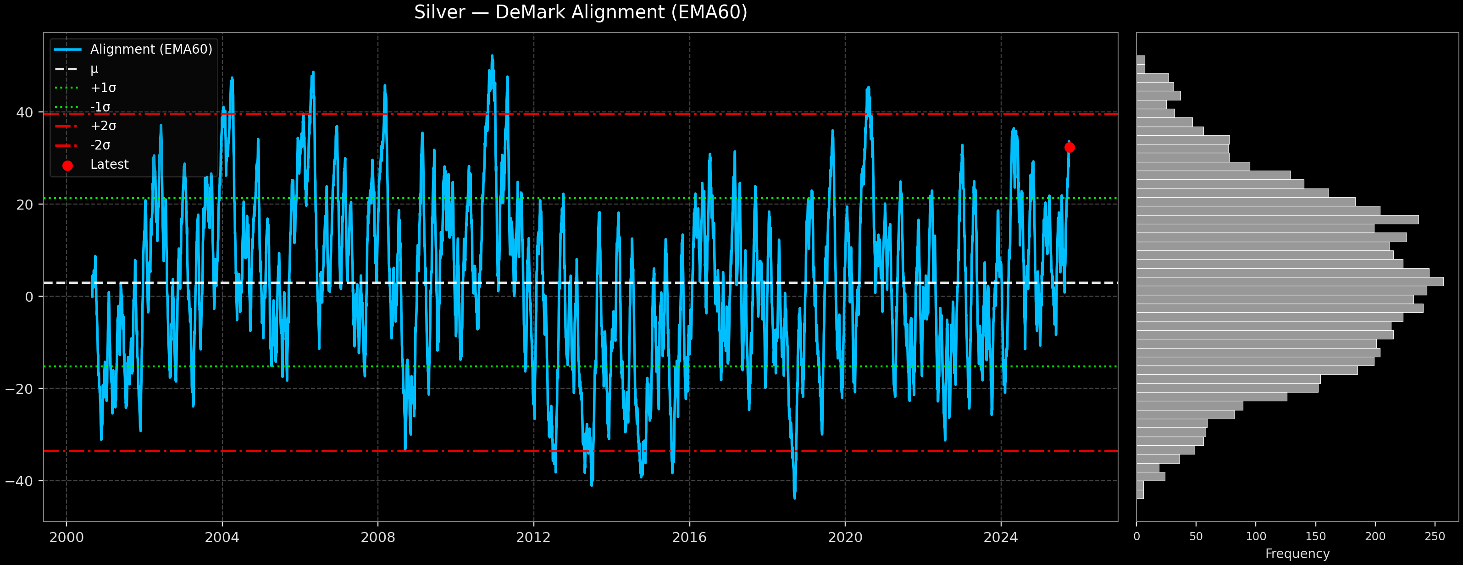The image size is (1463, 565).
Task: Click the red Latest marker dot on chart
Action: click(1070, 148)
